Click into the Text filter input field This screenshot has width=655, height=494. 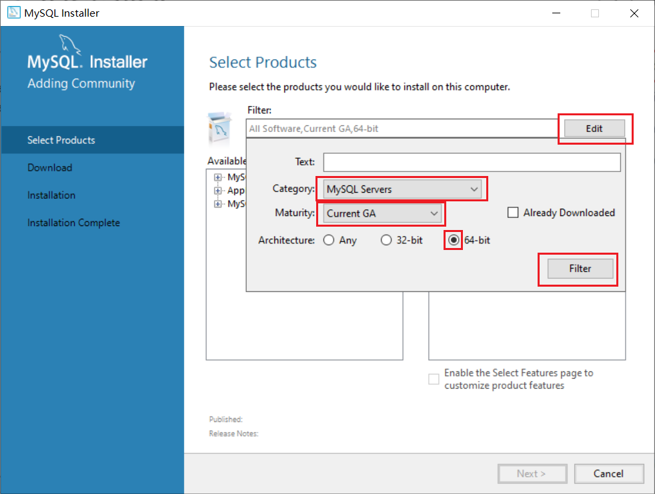[x=472, y=162]
